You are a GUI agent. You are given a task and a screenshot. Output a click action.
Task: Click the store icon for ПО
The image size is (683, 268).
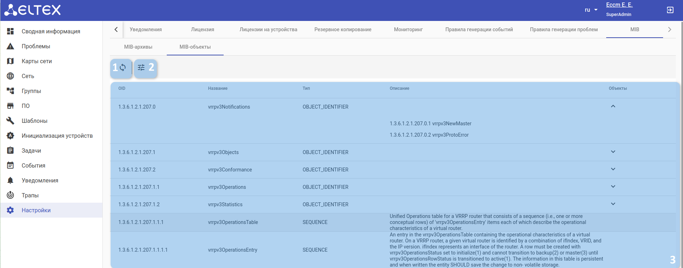[10, 106]
